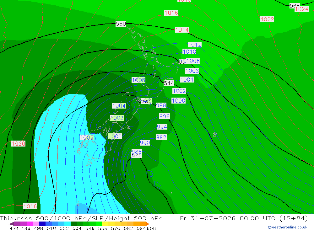Click the red 1016 label just above 1014
314x230 pixels.
(x=171, y=13)
